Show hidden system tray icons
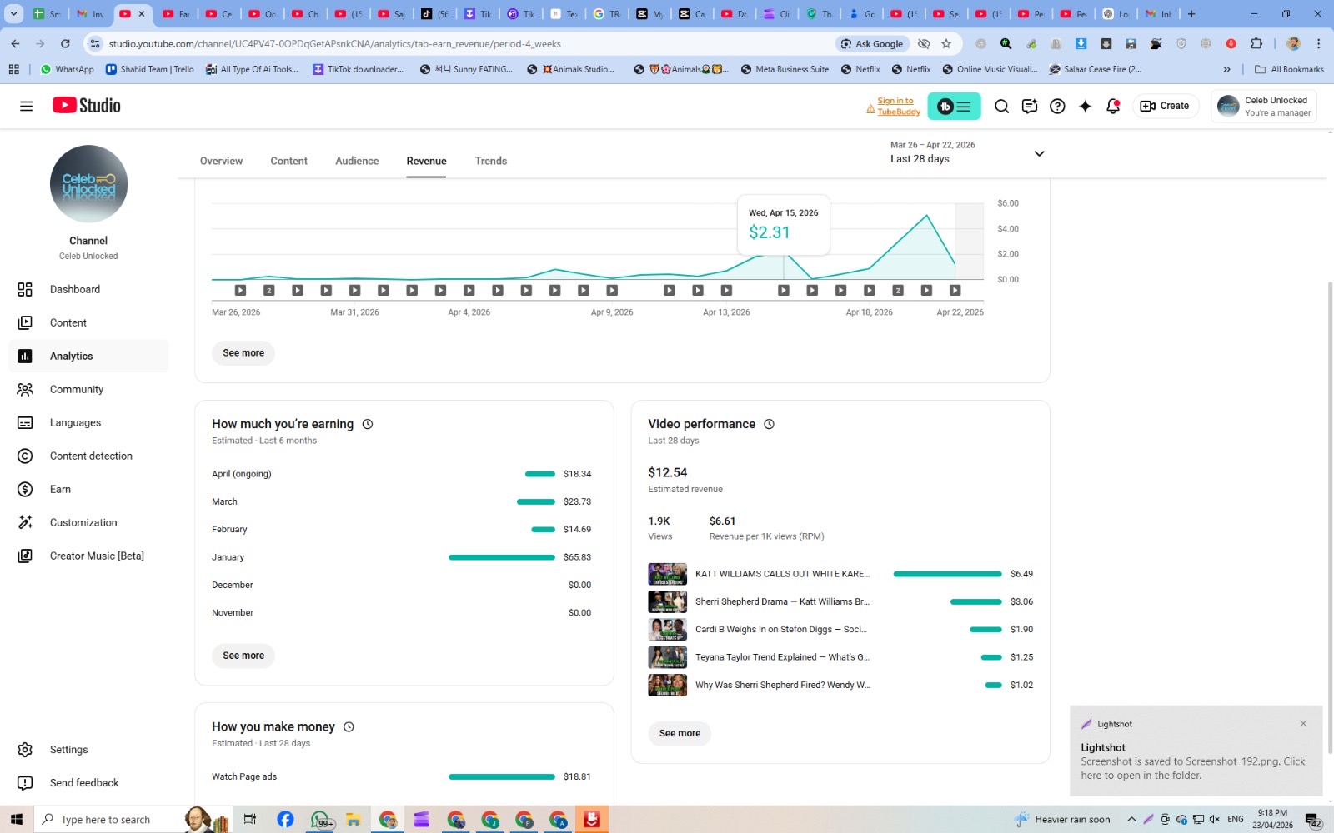Screen dimensions: 1334x833 pyautogui.click(x=1131, y=819)
